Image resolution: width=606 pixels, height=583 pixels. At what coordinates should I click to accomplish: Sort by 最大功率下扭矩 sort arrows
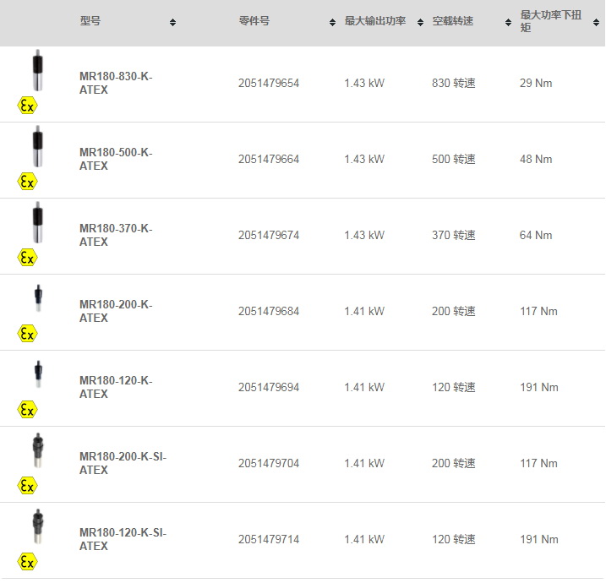[596, 23]
